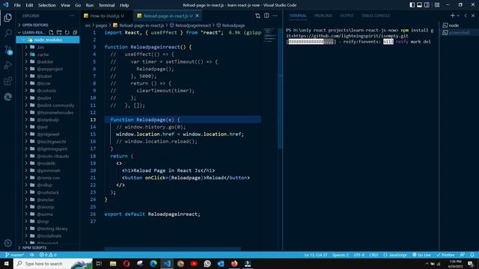Select the powershell terminal instance
This screenshot has height=269, width=479.
(x=459, y=32)
